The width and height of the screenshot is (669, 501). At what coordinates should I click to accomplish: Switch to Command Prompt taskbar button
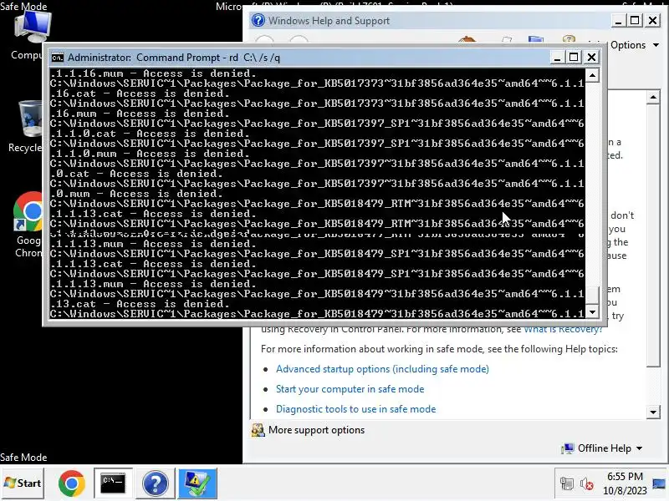[x=113, y=483]
